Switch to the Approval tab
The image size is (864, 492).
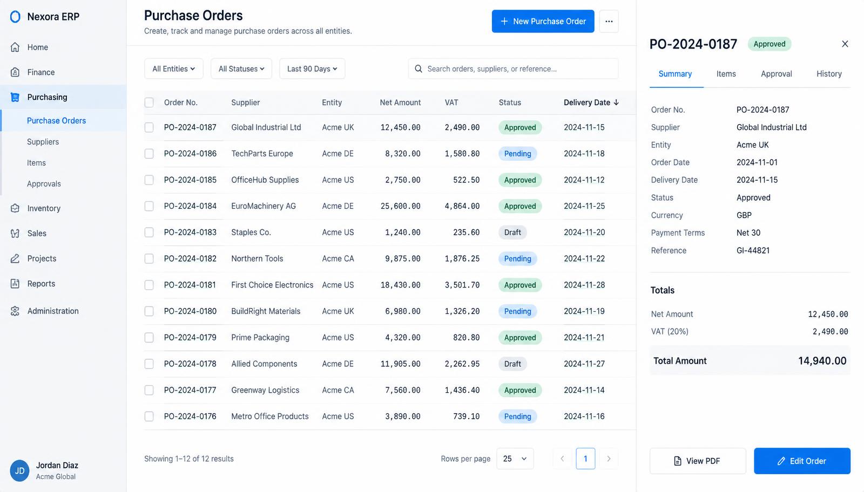coord(776,74)
